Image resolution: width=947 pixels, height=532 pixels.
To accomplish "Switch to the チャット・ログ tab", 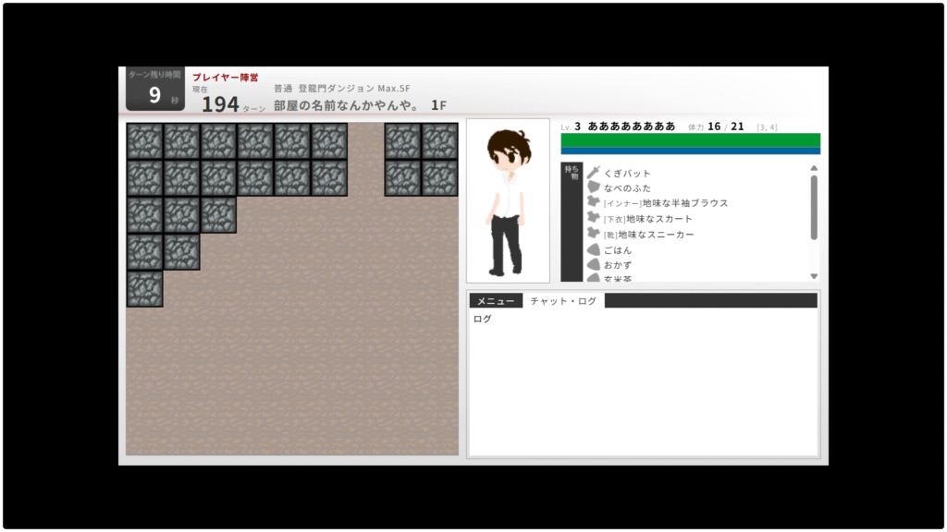I will coord(563,301).
